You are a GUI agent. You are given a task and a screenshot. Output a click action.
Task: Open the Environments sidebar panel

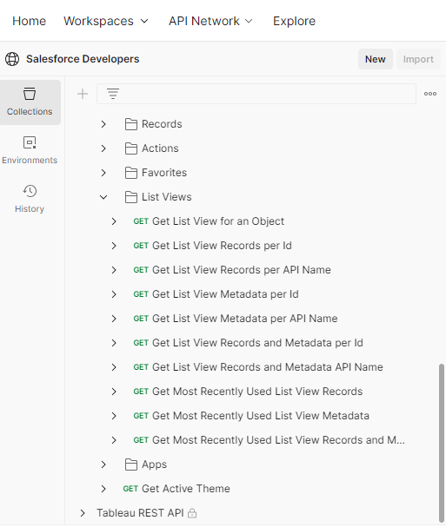click(x=30, y=150)
